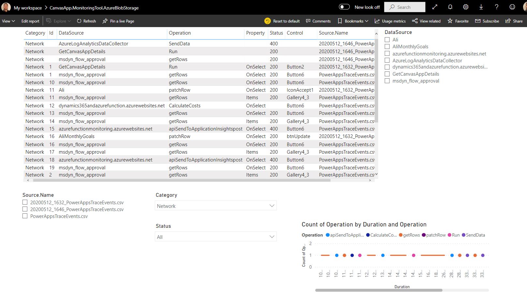
Task: Click the Reset to default label
Action: click(286, 21)
